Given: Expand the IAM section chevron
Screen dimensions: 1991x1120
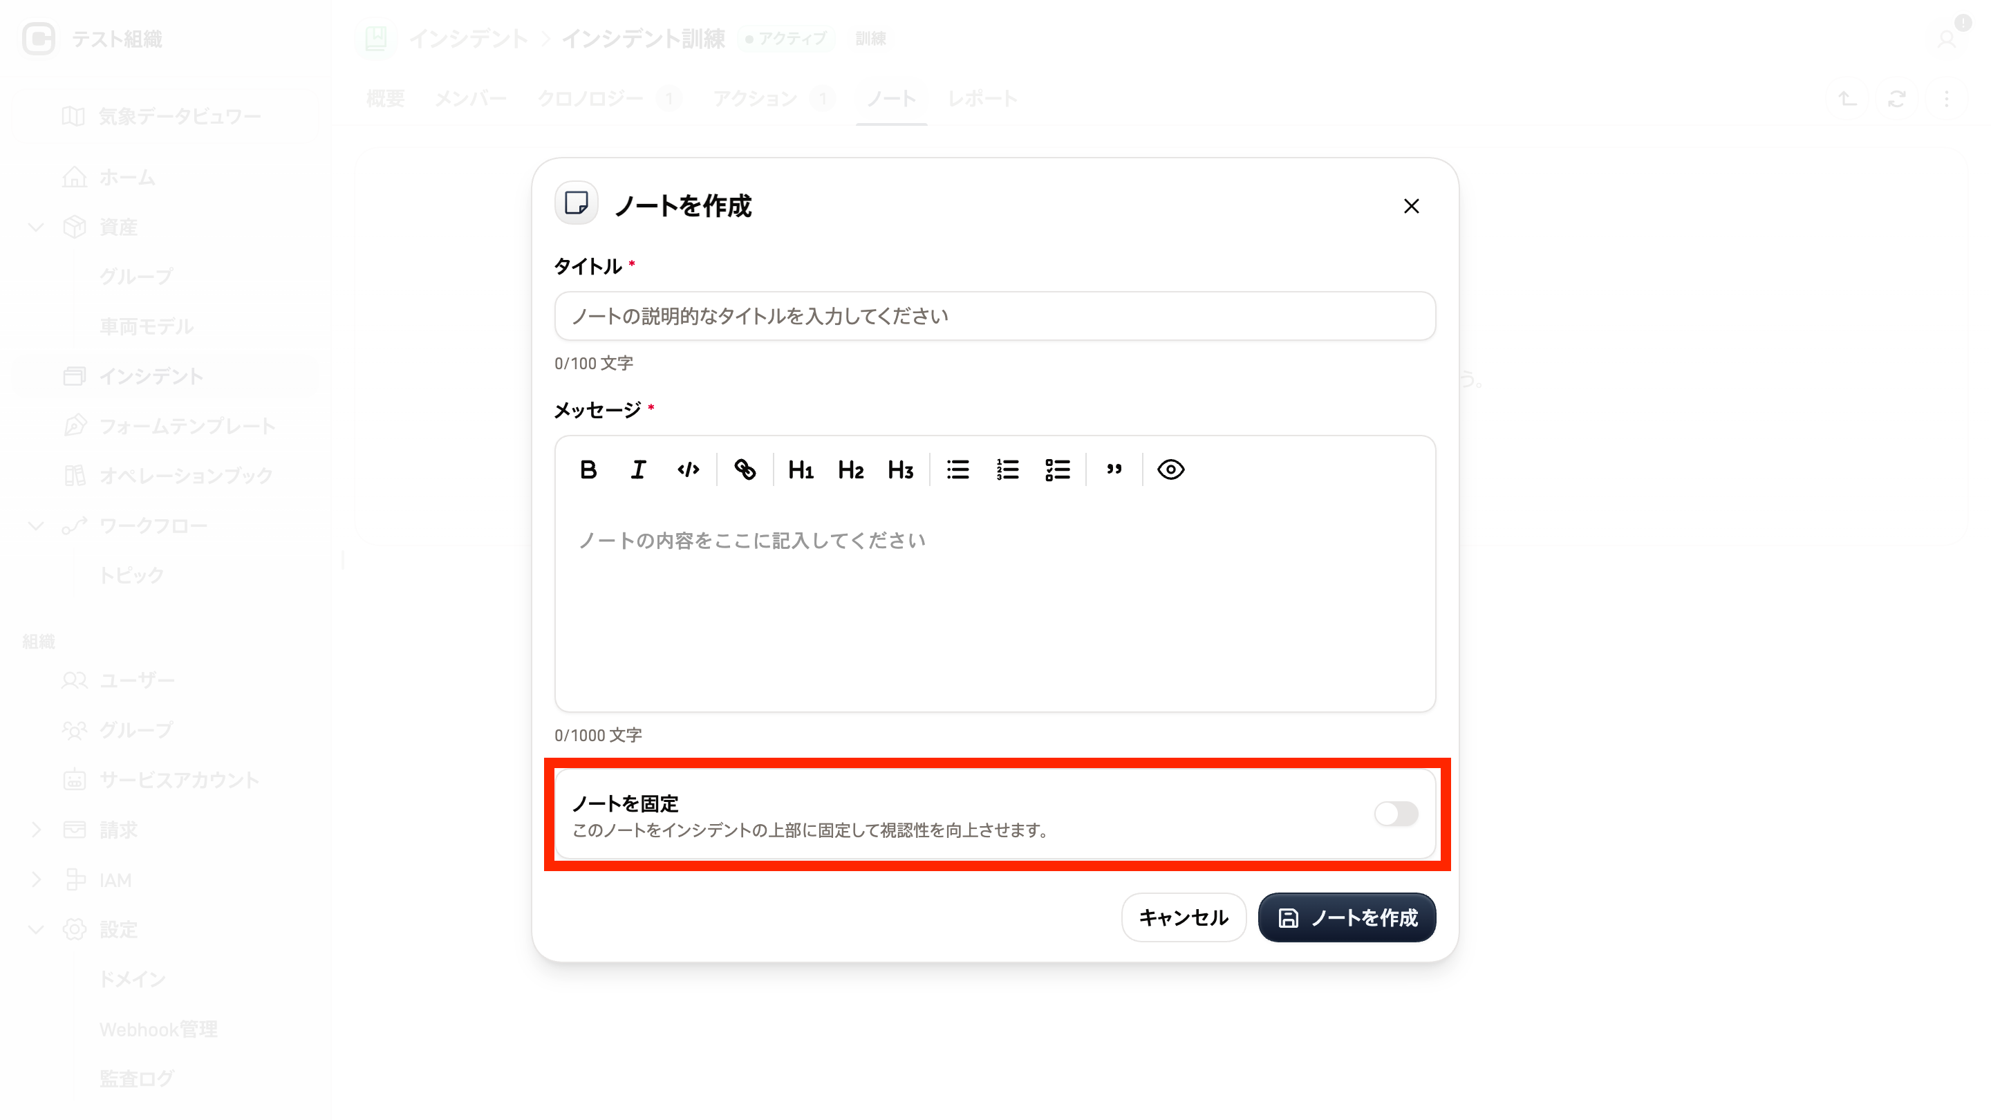Looking at the screenshot, I should click(35, 879).
